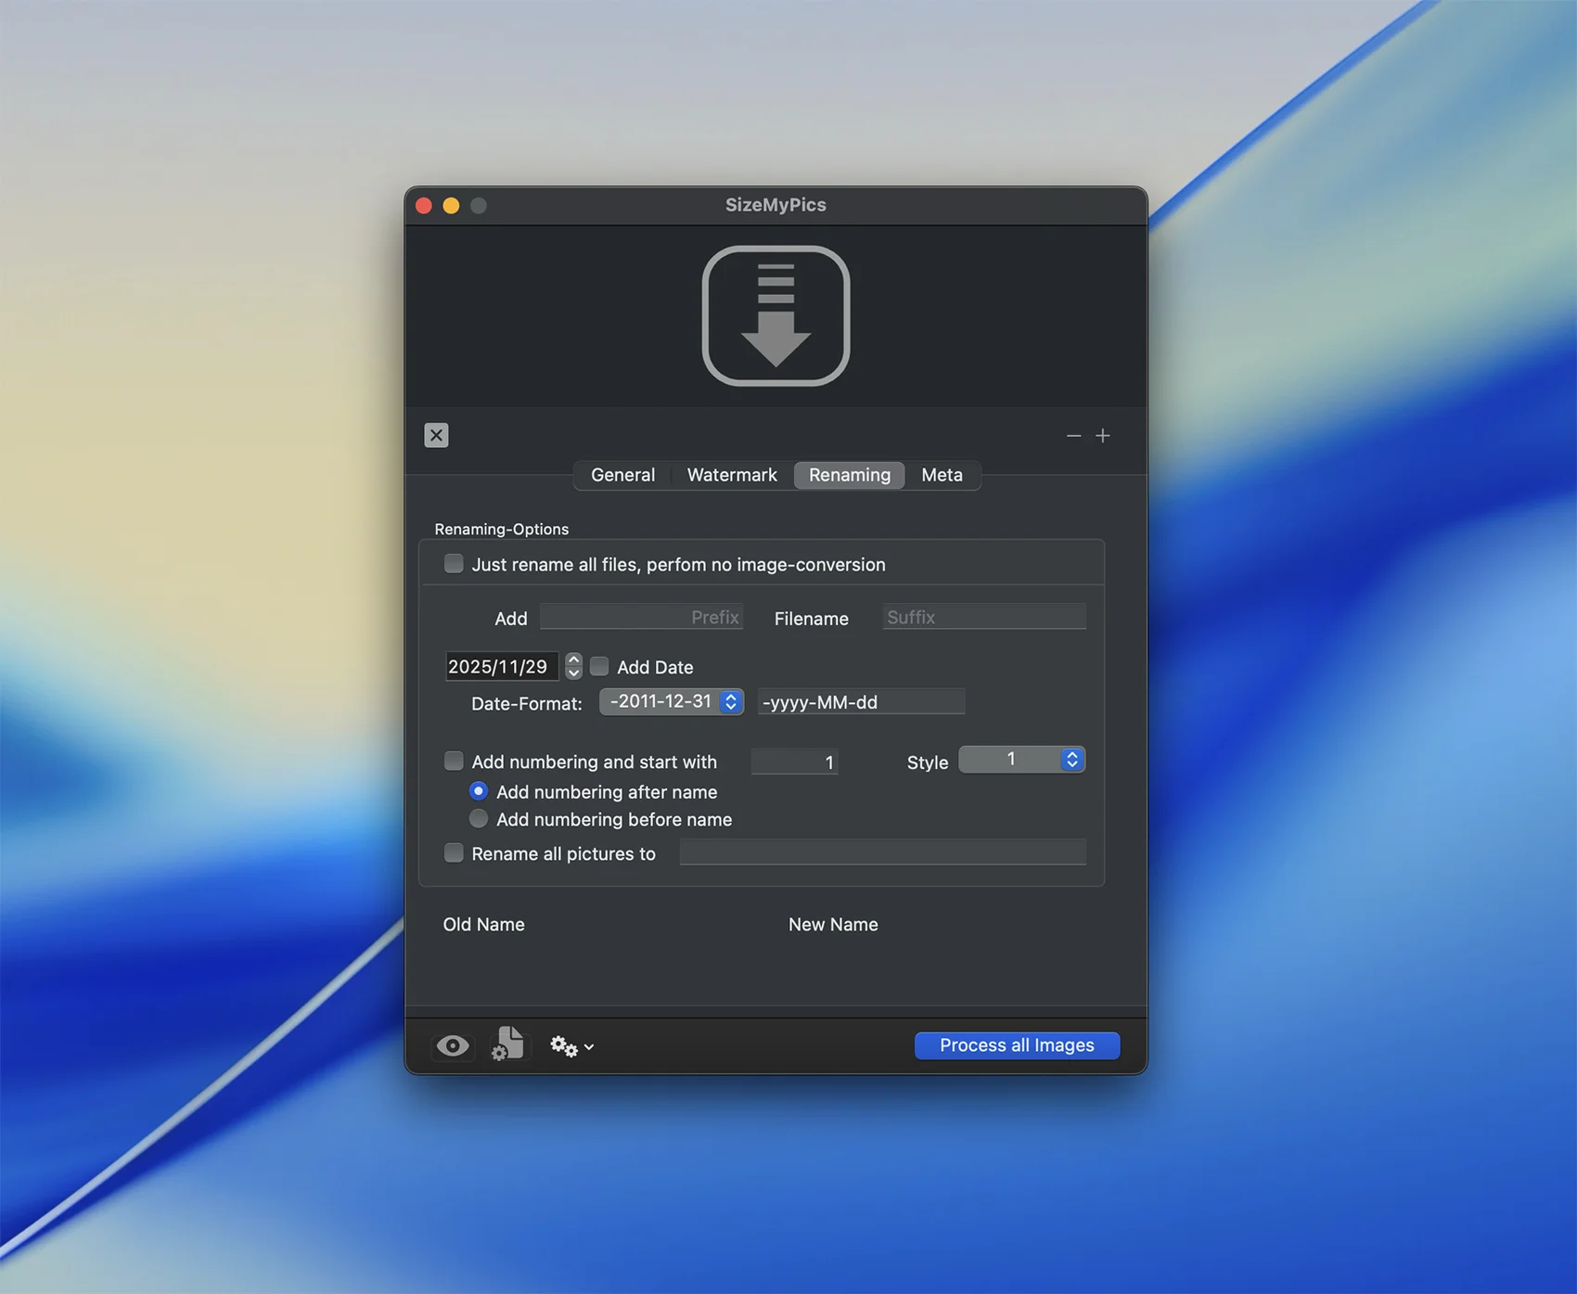Click the minus icon to remove
The height and width of the screenshot is (1294, 1577).
[1073, 435]
